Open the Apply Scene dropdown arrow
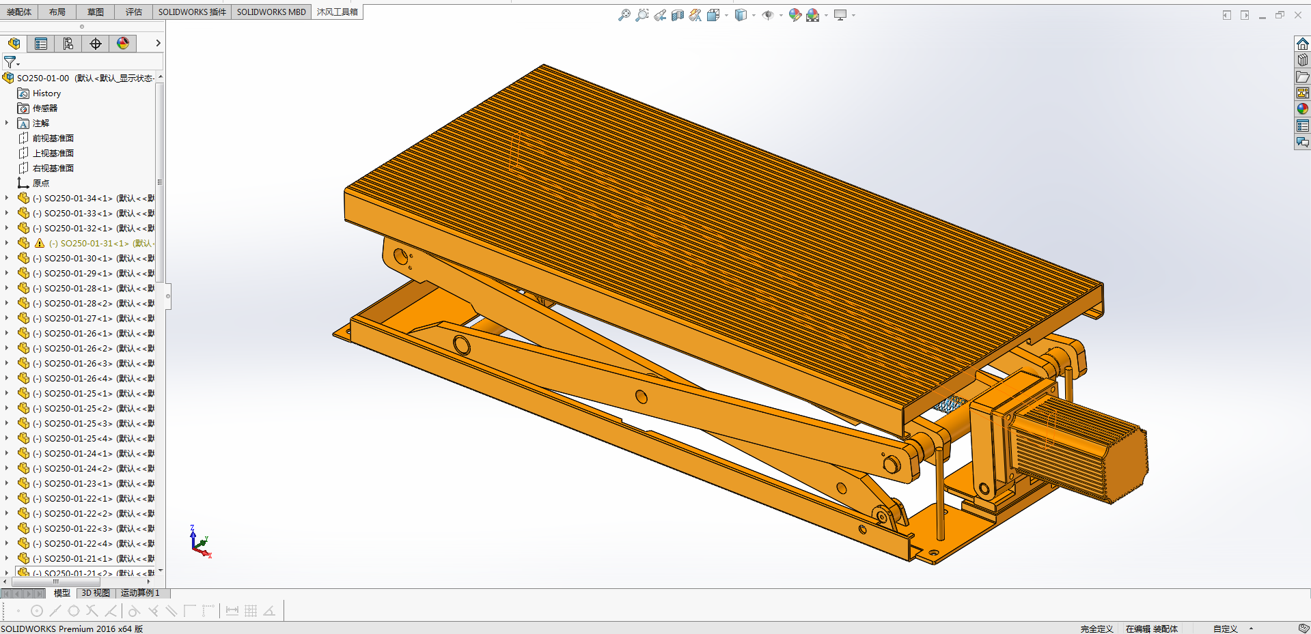This screenshot has height=634, width=1311. point(826,15)
